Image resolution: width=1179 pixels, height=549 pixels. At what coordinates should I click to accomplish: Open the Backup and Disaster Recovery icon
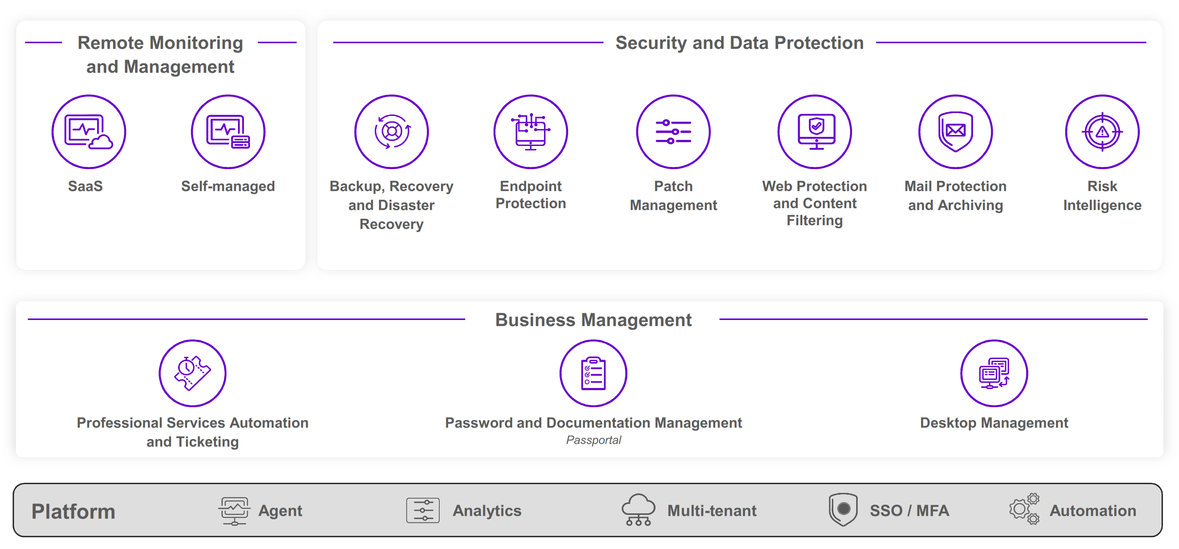click(391, 132)
